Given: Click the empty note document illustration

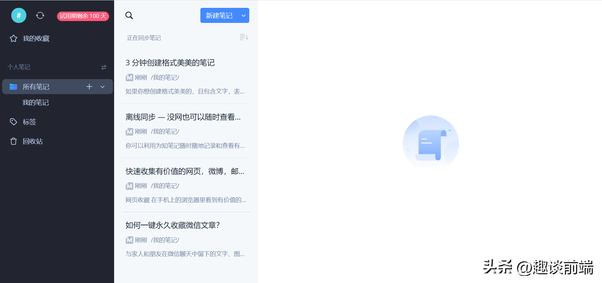Looking at the screenshot, I should pyautogui.click(x=431, y=144).
